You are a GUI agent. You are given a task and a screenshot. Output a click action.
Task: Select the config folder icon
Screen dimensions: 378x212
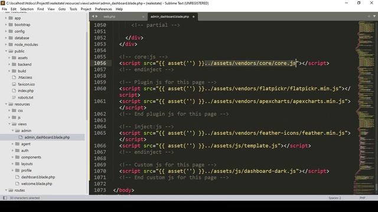(11, 31)
